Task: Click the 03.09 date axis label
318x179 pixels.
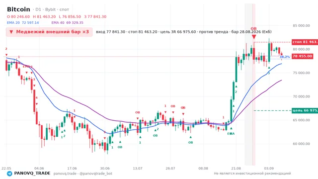Action: 269,168
